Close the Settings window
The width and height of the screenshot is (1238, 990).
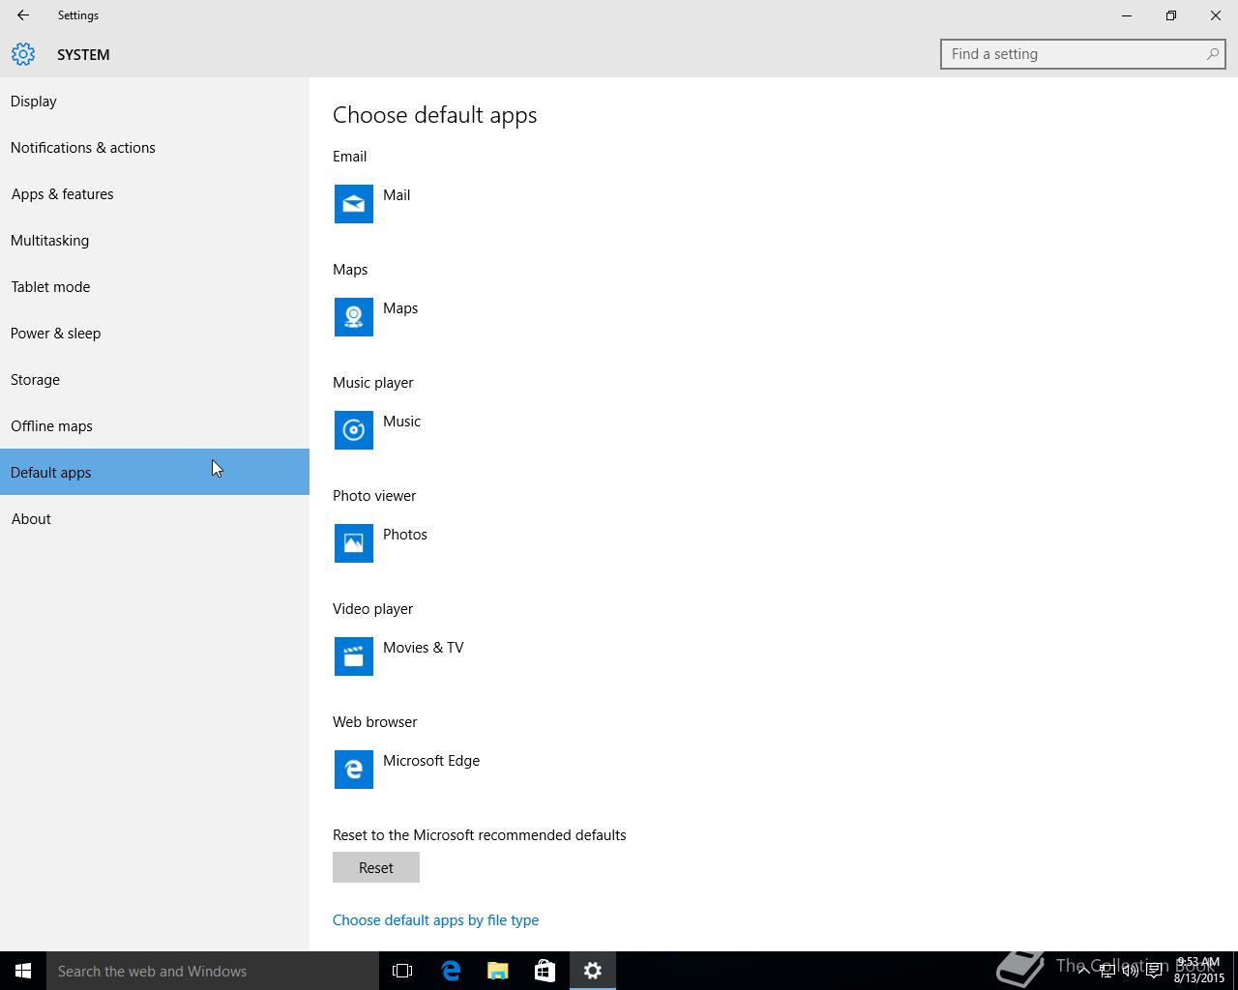[1216, 15]
